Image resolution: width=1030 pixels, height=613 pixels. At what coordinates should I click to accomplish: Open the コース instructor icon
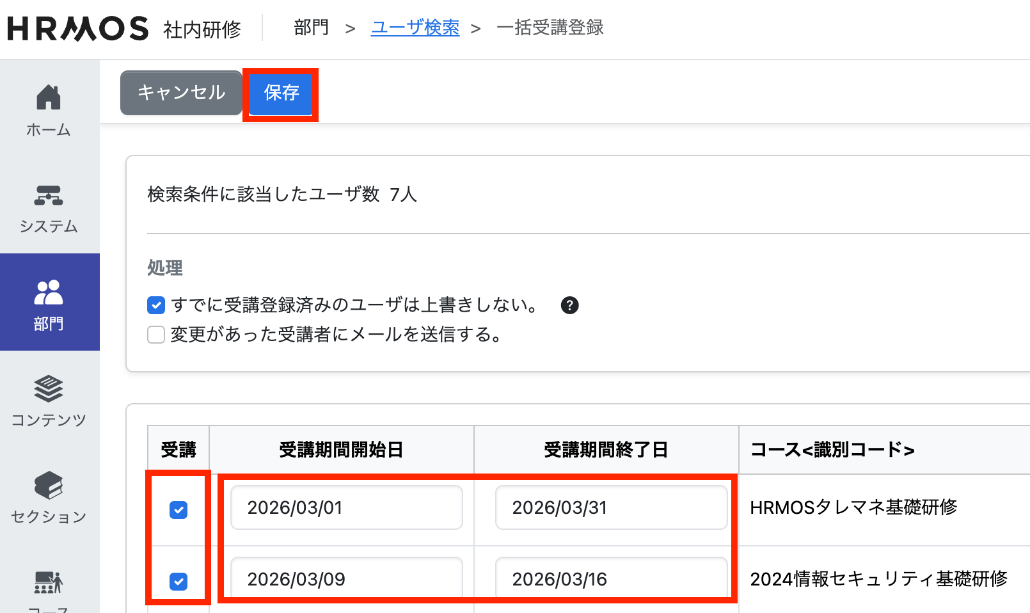pyautogui.click(x=49, y=582)
